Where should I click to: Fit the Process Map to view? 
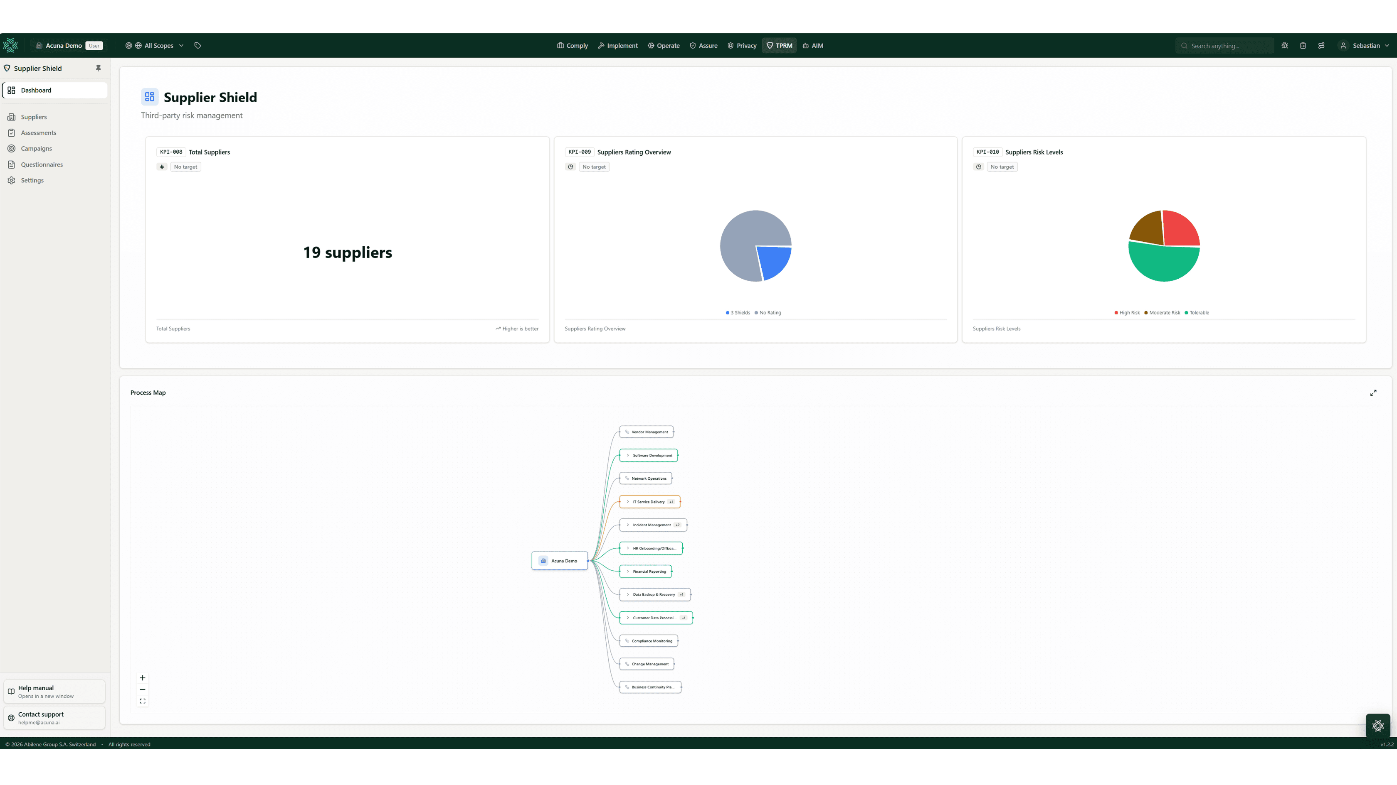[143, 701]
